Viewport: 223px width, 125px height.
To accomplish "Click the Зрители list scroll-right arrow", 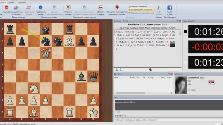I will point(171,93).
